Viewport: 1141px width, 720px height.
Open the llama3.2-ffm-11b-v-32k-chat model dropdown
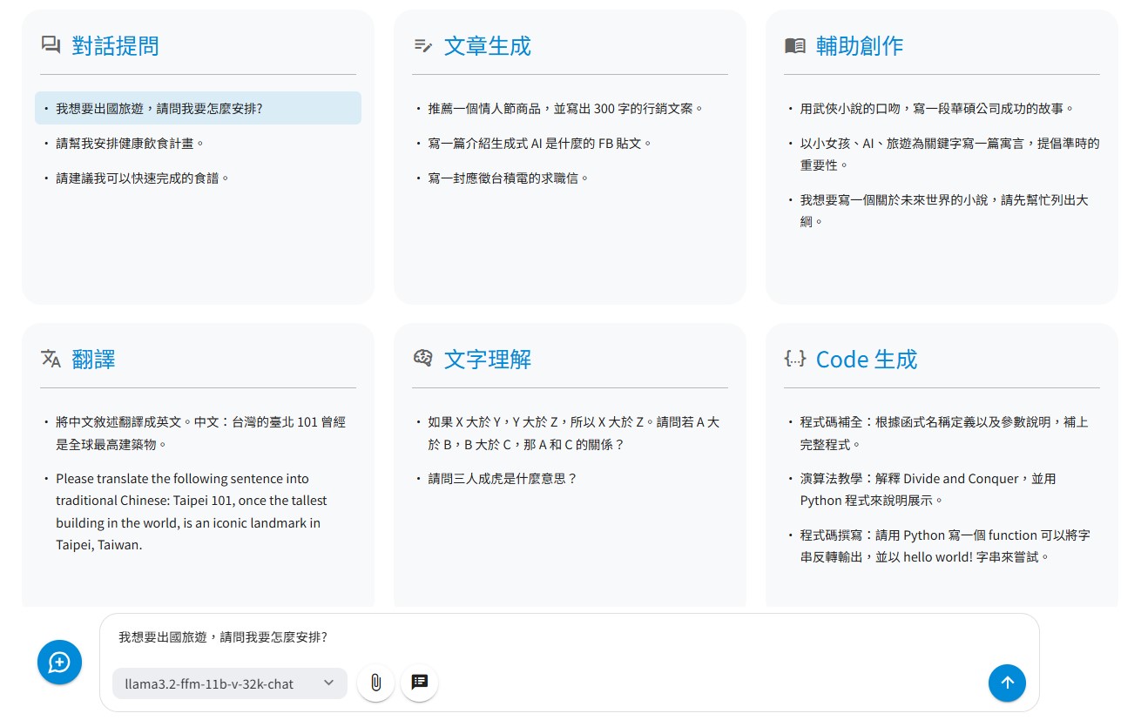[229, 683]
